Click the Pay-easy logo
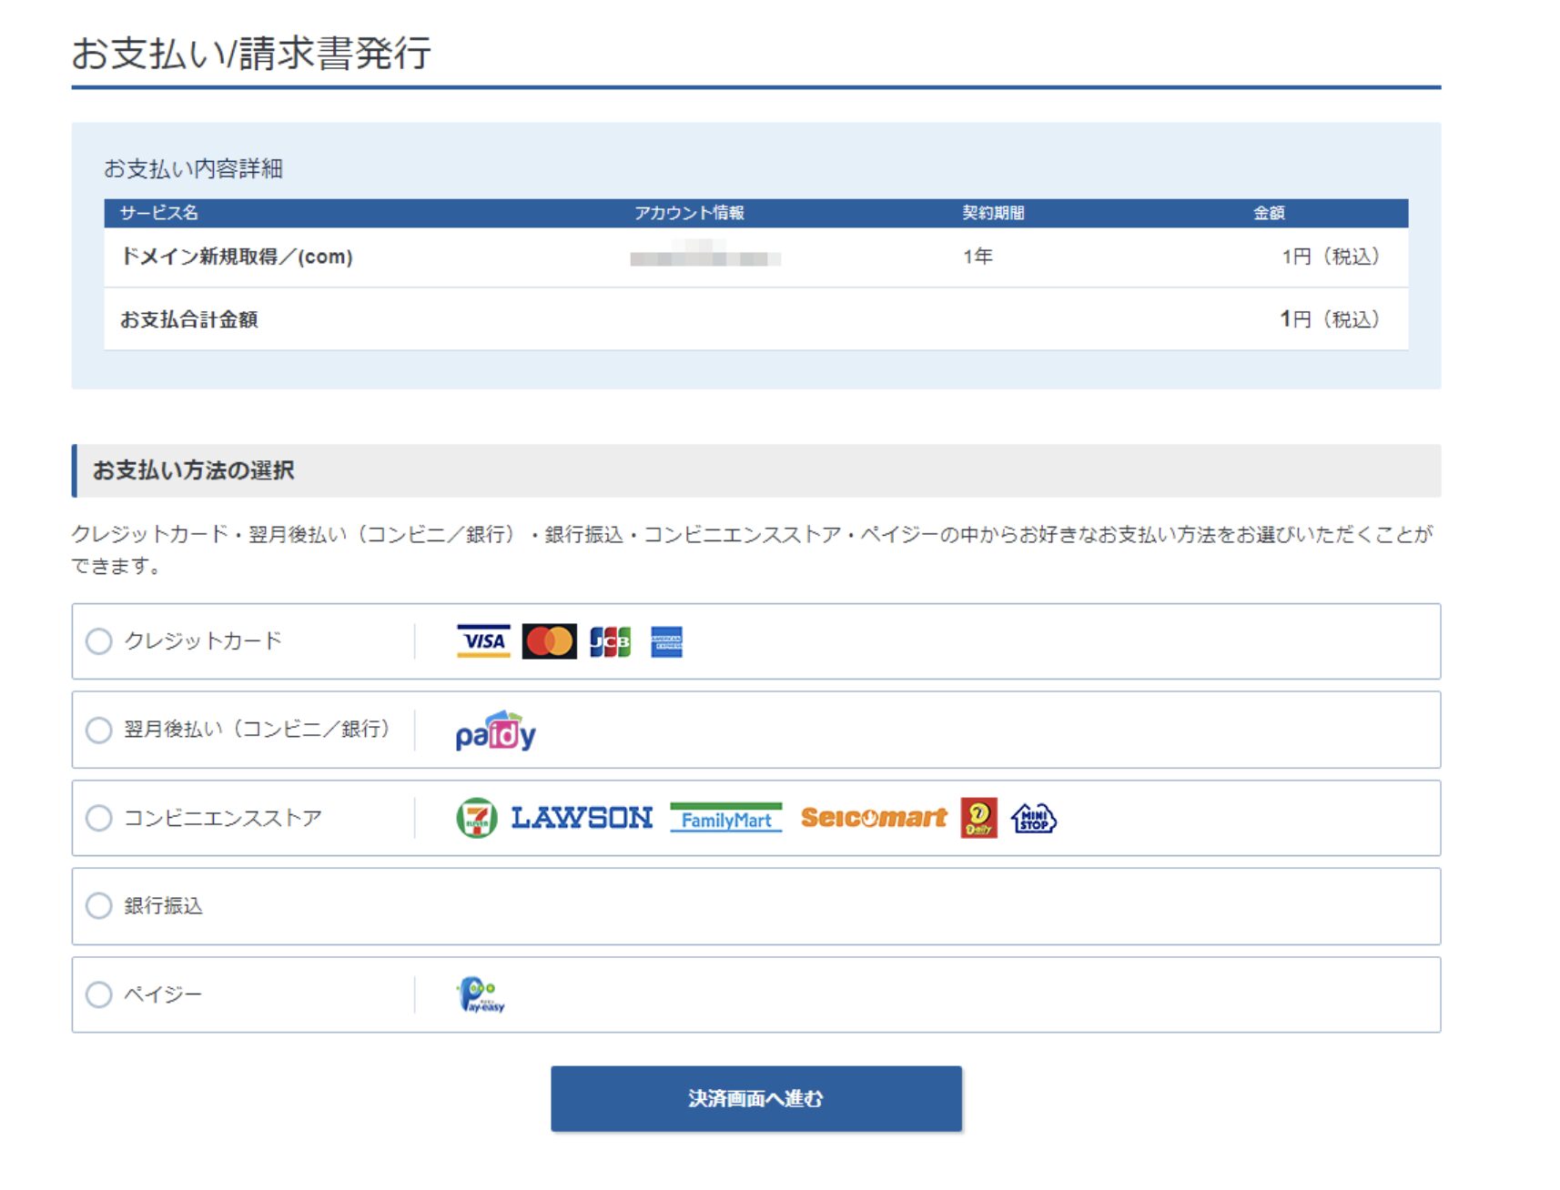 (481, 994)
